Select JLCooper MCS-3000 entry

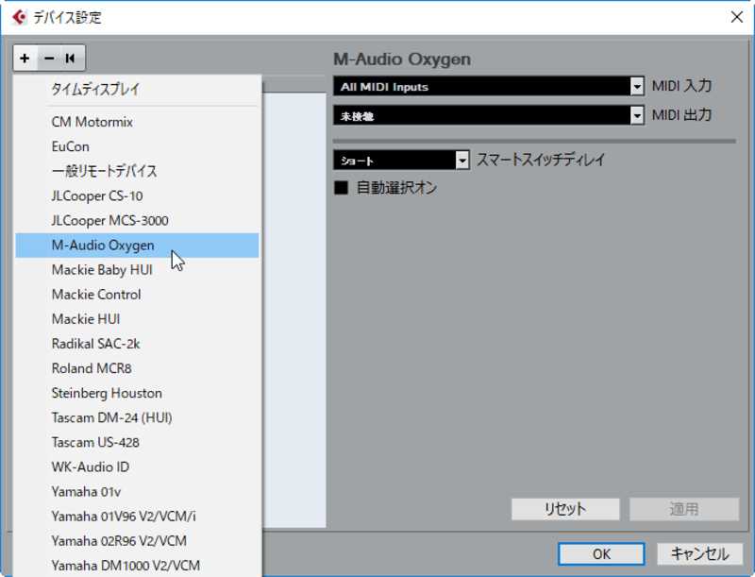(x=137, y=221)
